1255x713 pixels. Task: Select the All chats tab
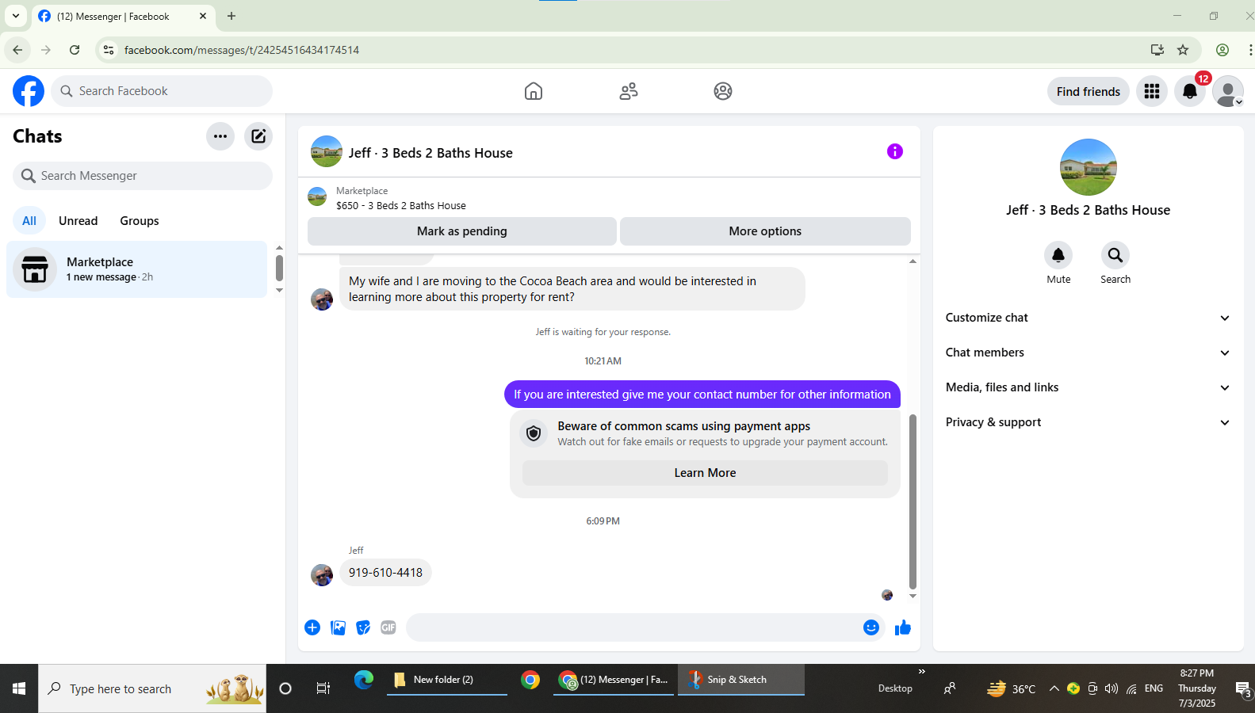29,221
